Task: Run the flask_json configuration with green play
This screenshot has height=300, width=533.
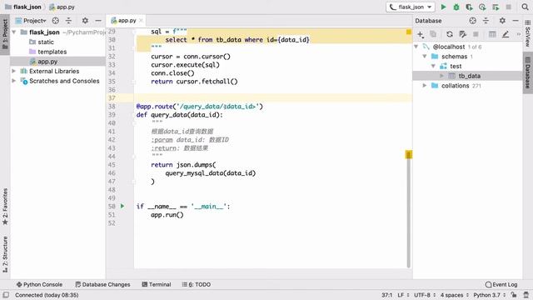Action: click(443, 7)
